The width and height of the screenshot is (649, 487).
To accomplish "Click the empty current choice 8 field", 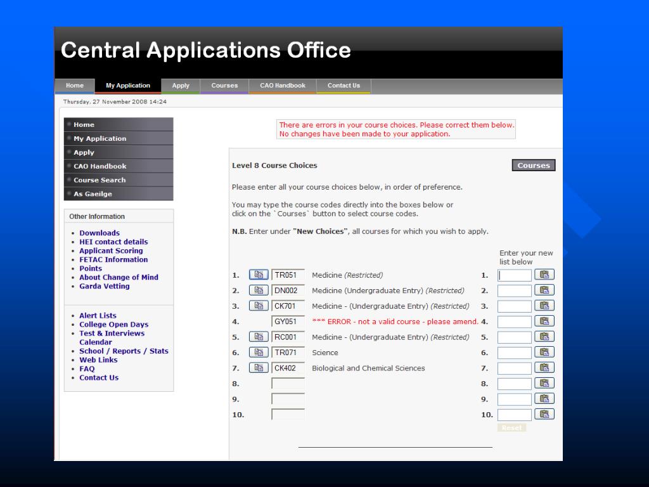I will [x=288, y=384].
